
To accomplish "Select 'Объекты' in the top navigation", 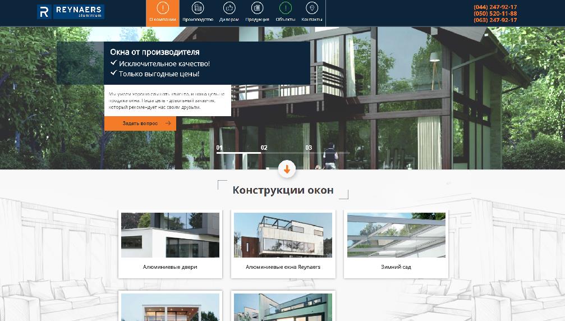I will point(286,13).
